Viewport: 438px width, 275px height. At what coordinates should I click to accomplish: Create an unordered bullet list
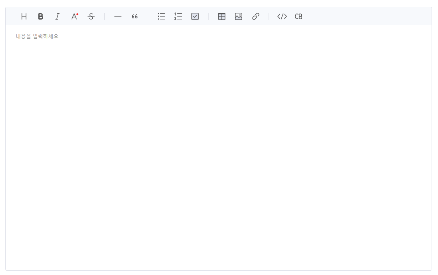[x=161, y=16]
